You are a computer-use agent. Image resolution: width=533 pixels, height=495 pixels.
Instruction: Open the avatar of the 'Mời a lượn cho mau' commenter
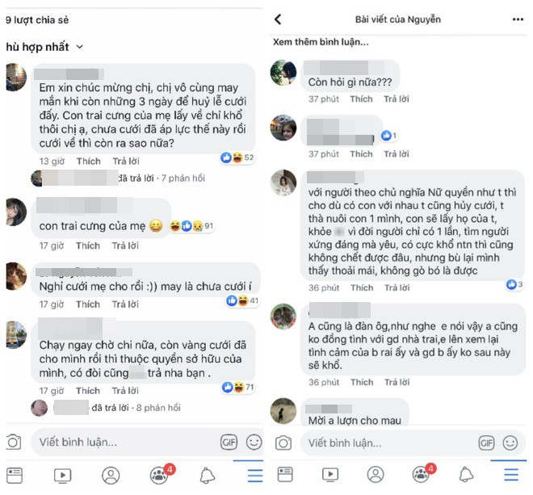point(283,411)
